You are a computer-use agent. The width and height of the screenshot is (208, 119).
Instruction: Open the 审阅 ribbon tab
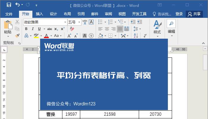coord(108,14)
